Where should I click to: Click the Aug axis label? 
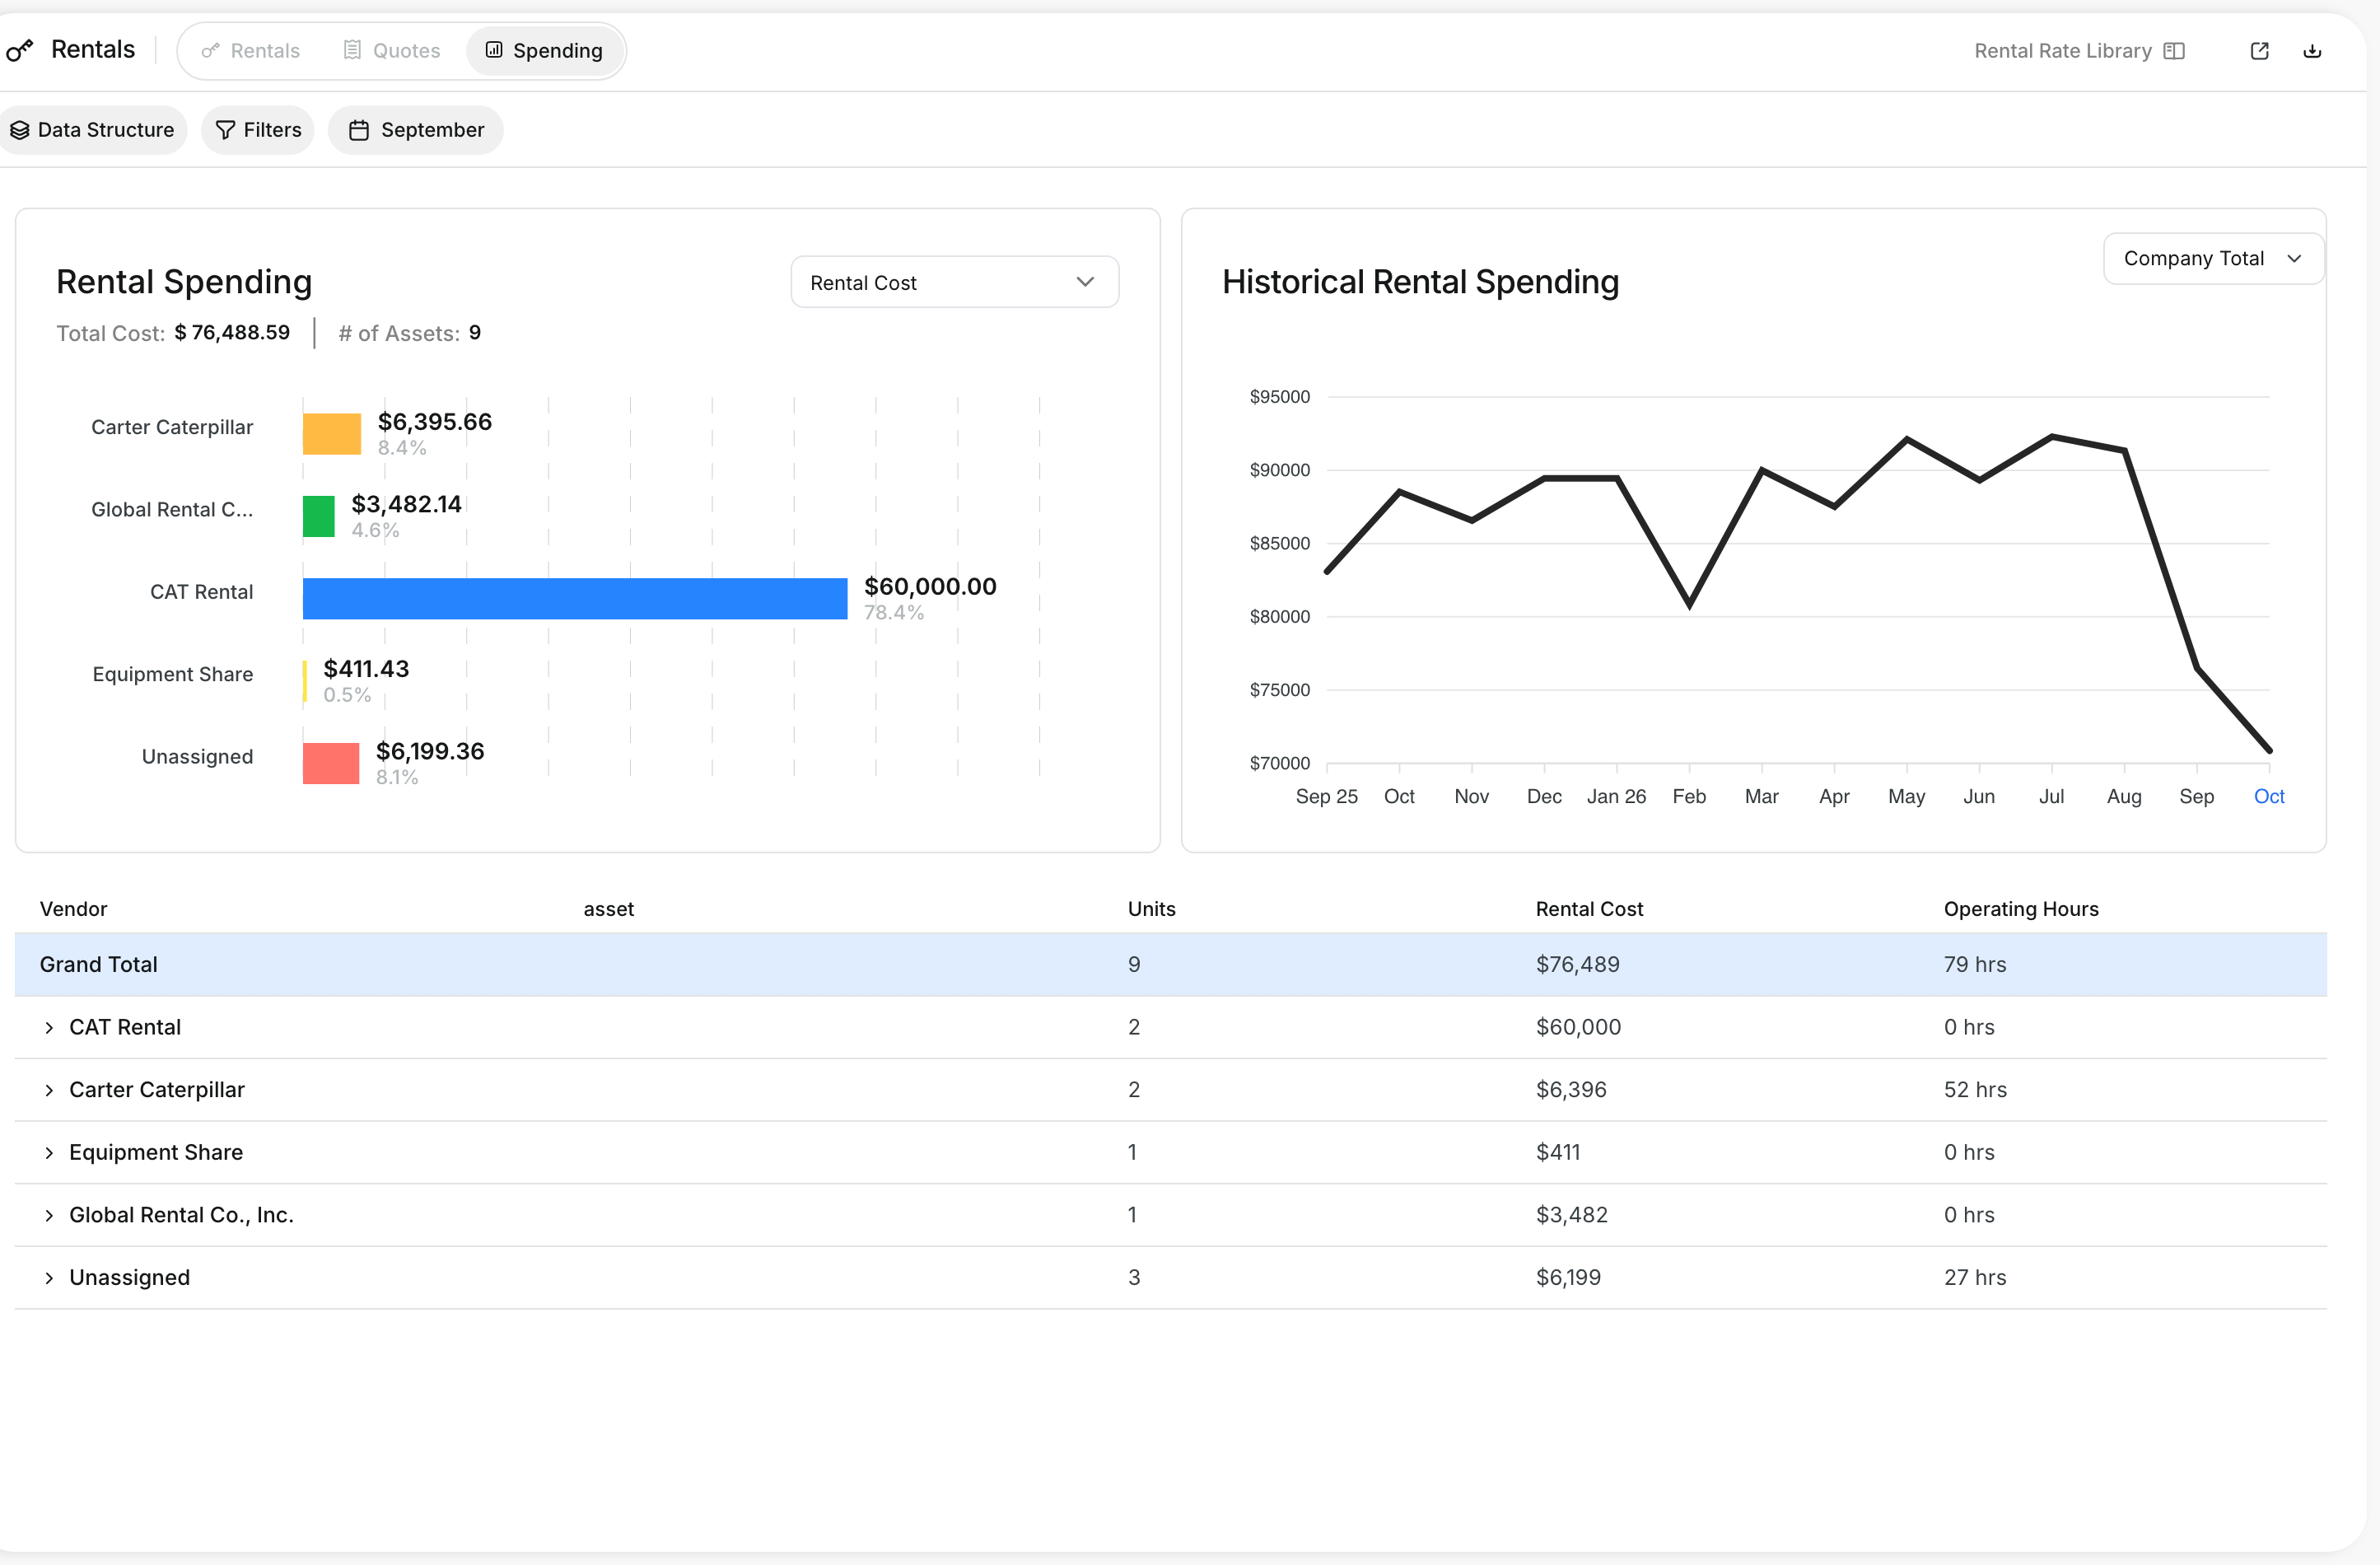[2124, 796]
